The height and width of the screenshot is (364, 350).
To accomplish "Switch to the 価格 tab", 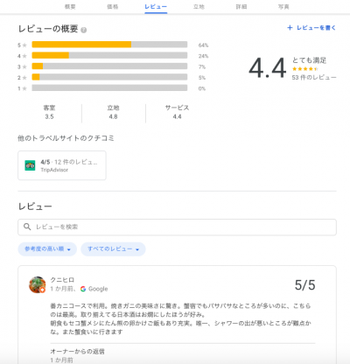I will click(x=113, y=7).
